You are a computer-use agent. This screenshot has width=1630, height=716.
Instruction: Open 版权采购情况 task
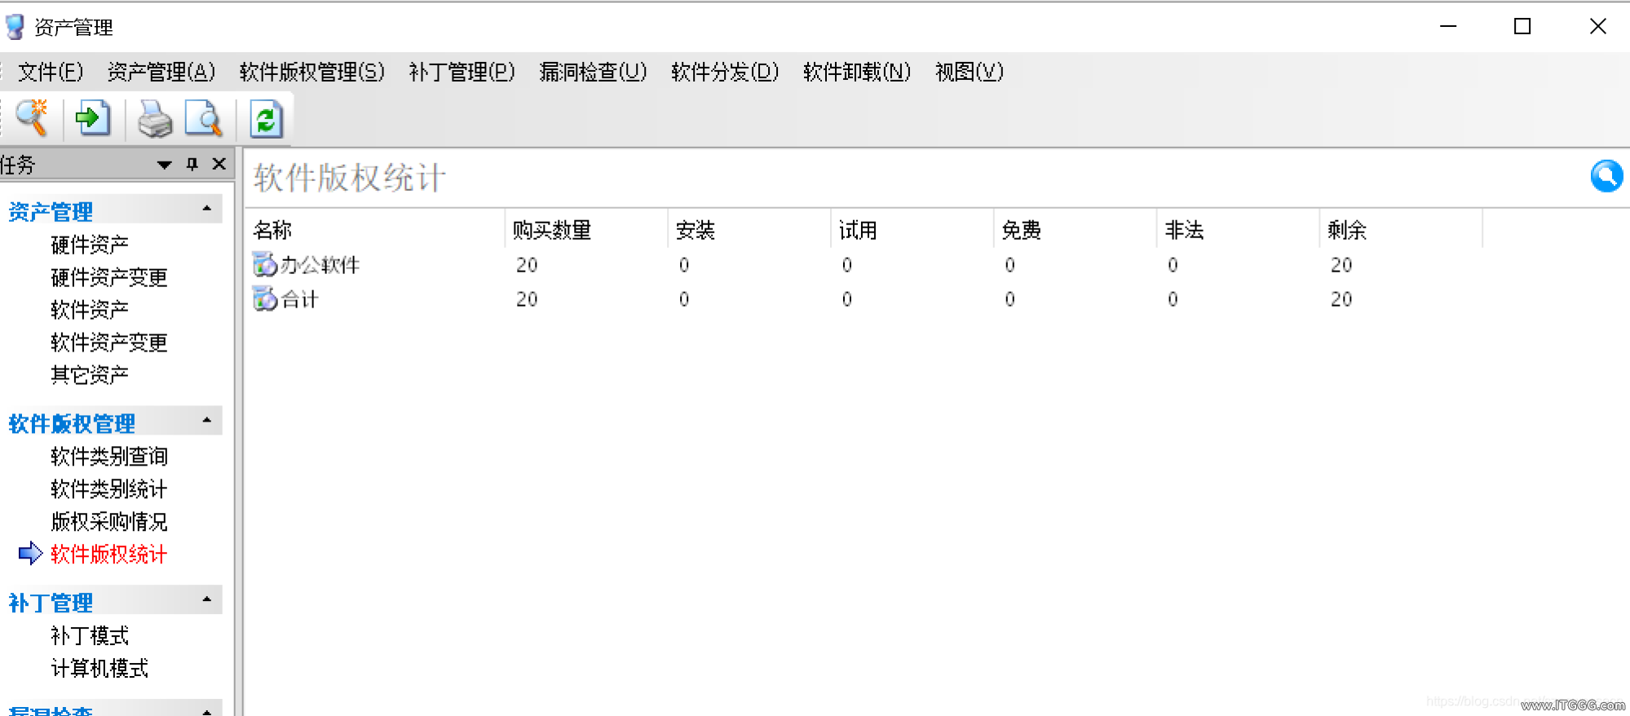pos(109,522)
